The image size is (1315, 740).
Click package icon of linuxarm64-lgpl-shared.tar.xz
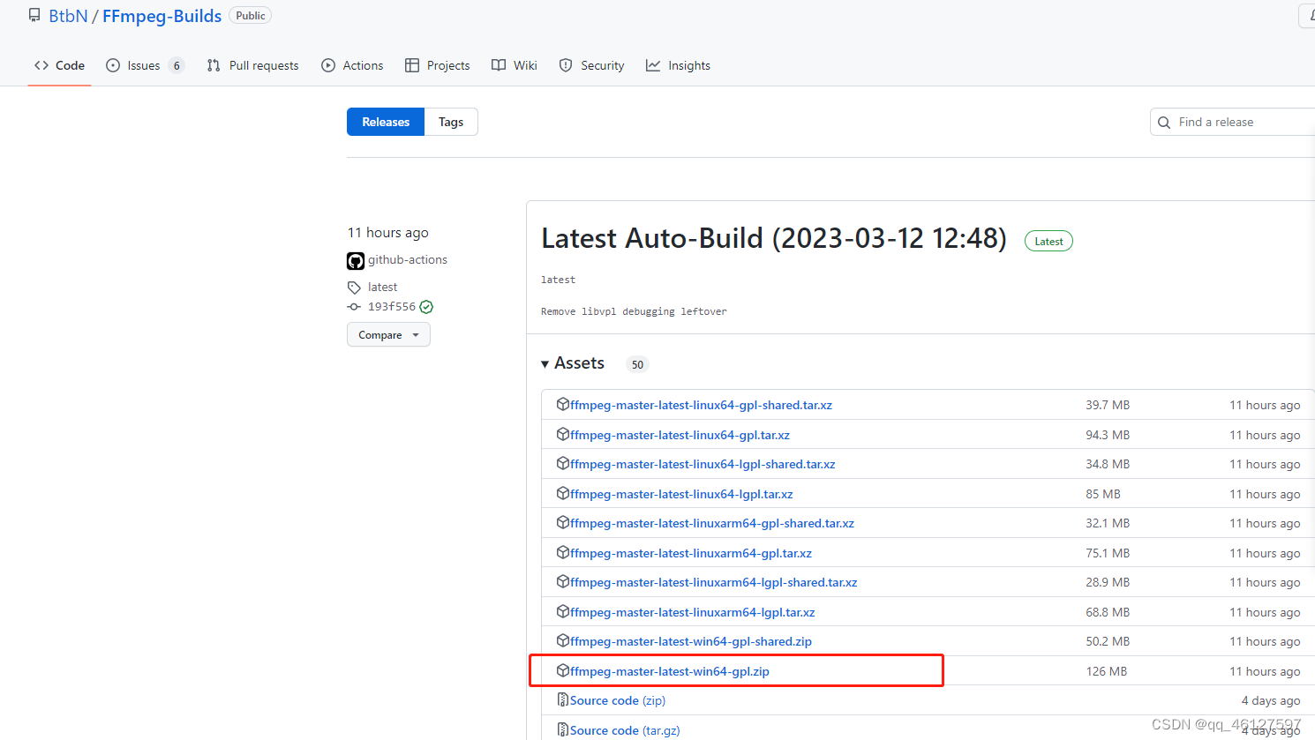tap(563, 581)
